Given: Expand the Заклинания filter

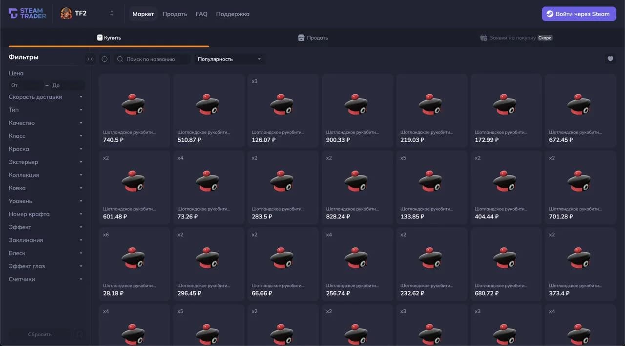Looking at the screenshot, I should [46, 240].
